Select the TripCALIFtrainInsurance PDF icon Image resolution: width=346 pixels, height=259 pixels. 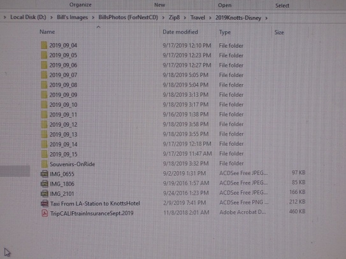pos(45,213)
